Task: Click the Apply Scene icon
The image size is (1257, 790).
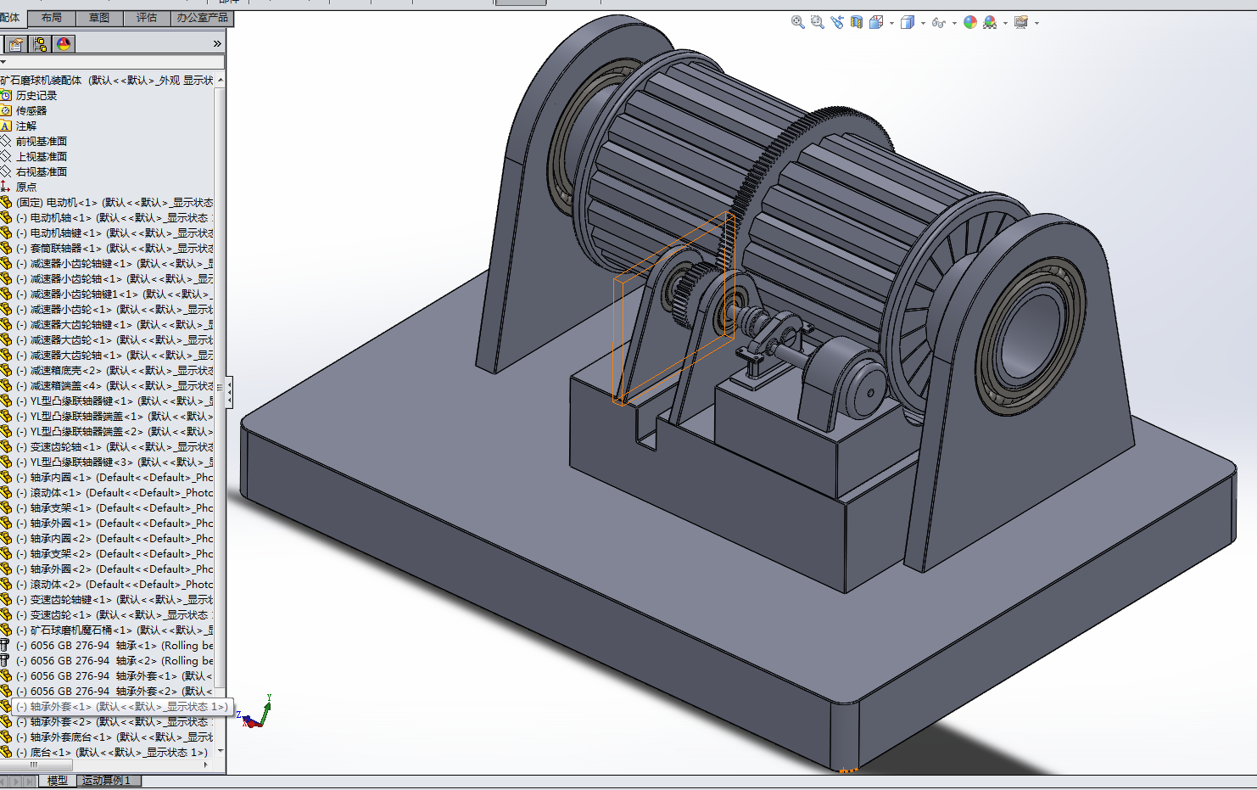Action: point(990,23)
